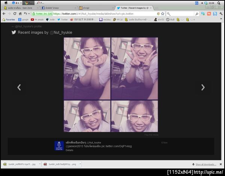Screen dimensions: 225x176
Task: Click the Details link under the tweet
Action: (69, 150)
